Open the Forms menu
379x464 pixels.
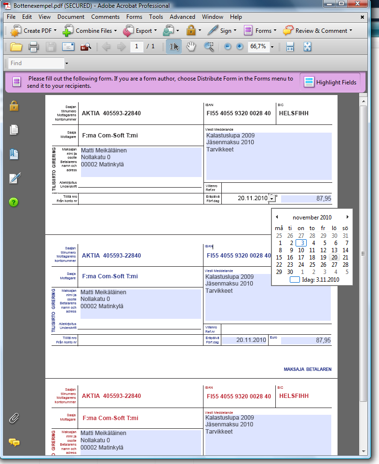coord(134,17)
